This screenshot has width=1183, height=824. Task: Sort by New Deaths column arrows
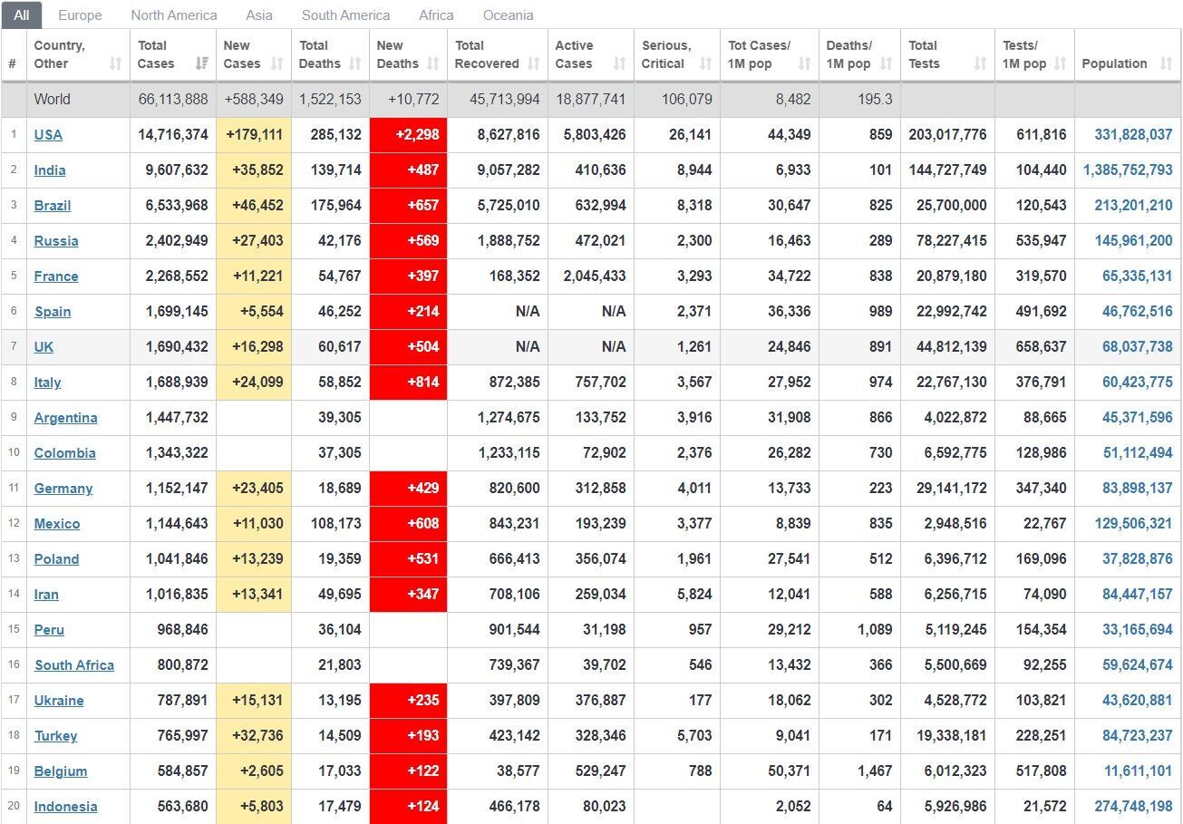(432, 63)
